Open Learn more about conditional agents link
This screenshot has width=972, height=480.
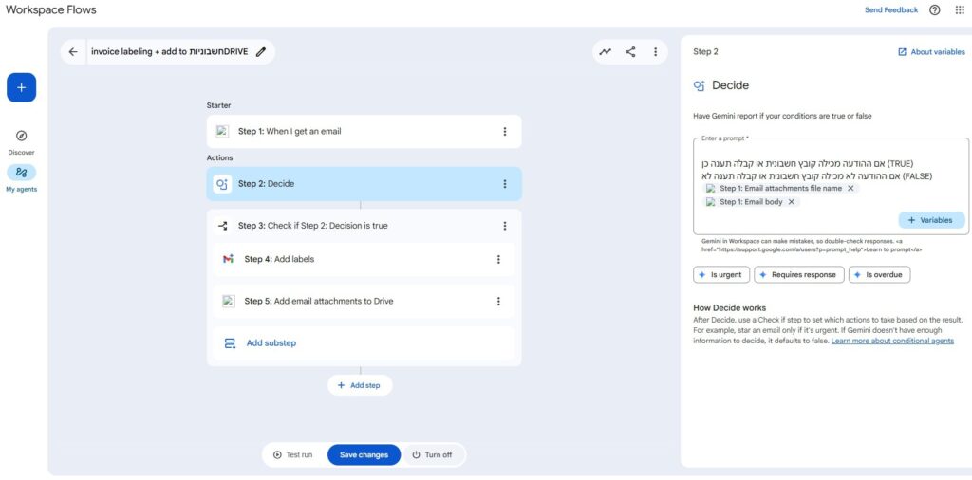click(892, 341)
